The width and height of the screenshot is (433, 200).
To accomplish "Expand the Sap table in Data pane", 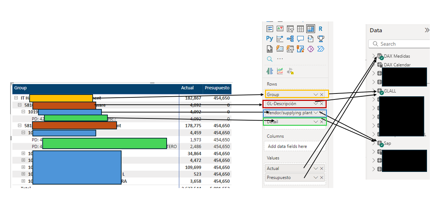I will [373, 143].
